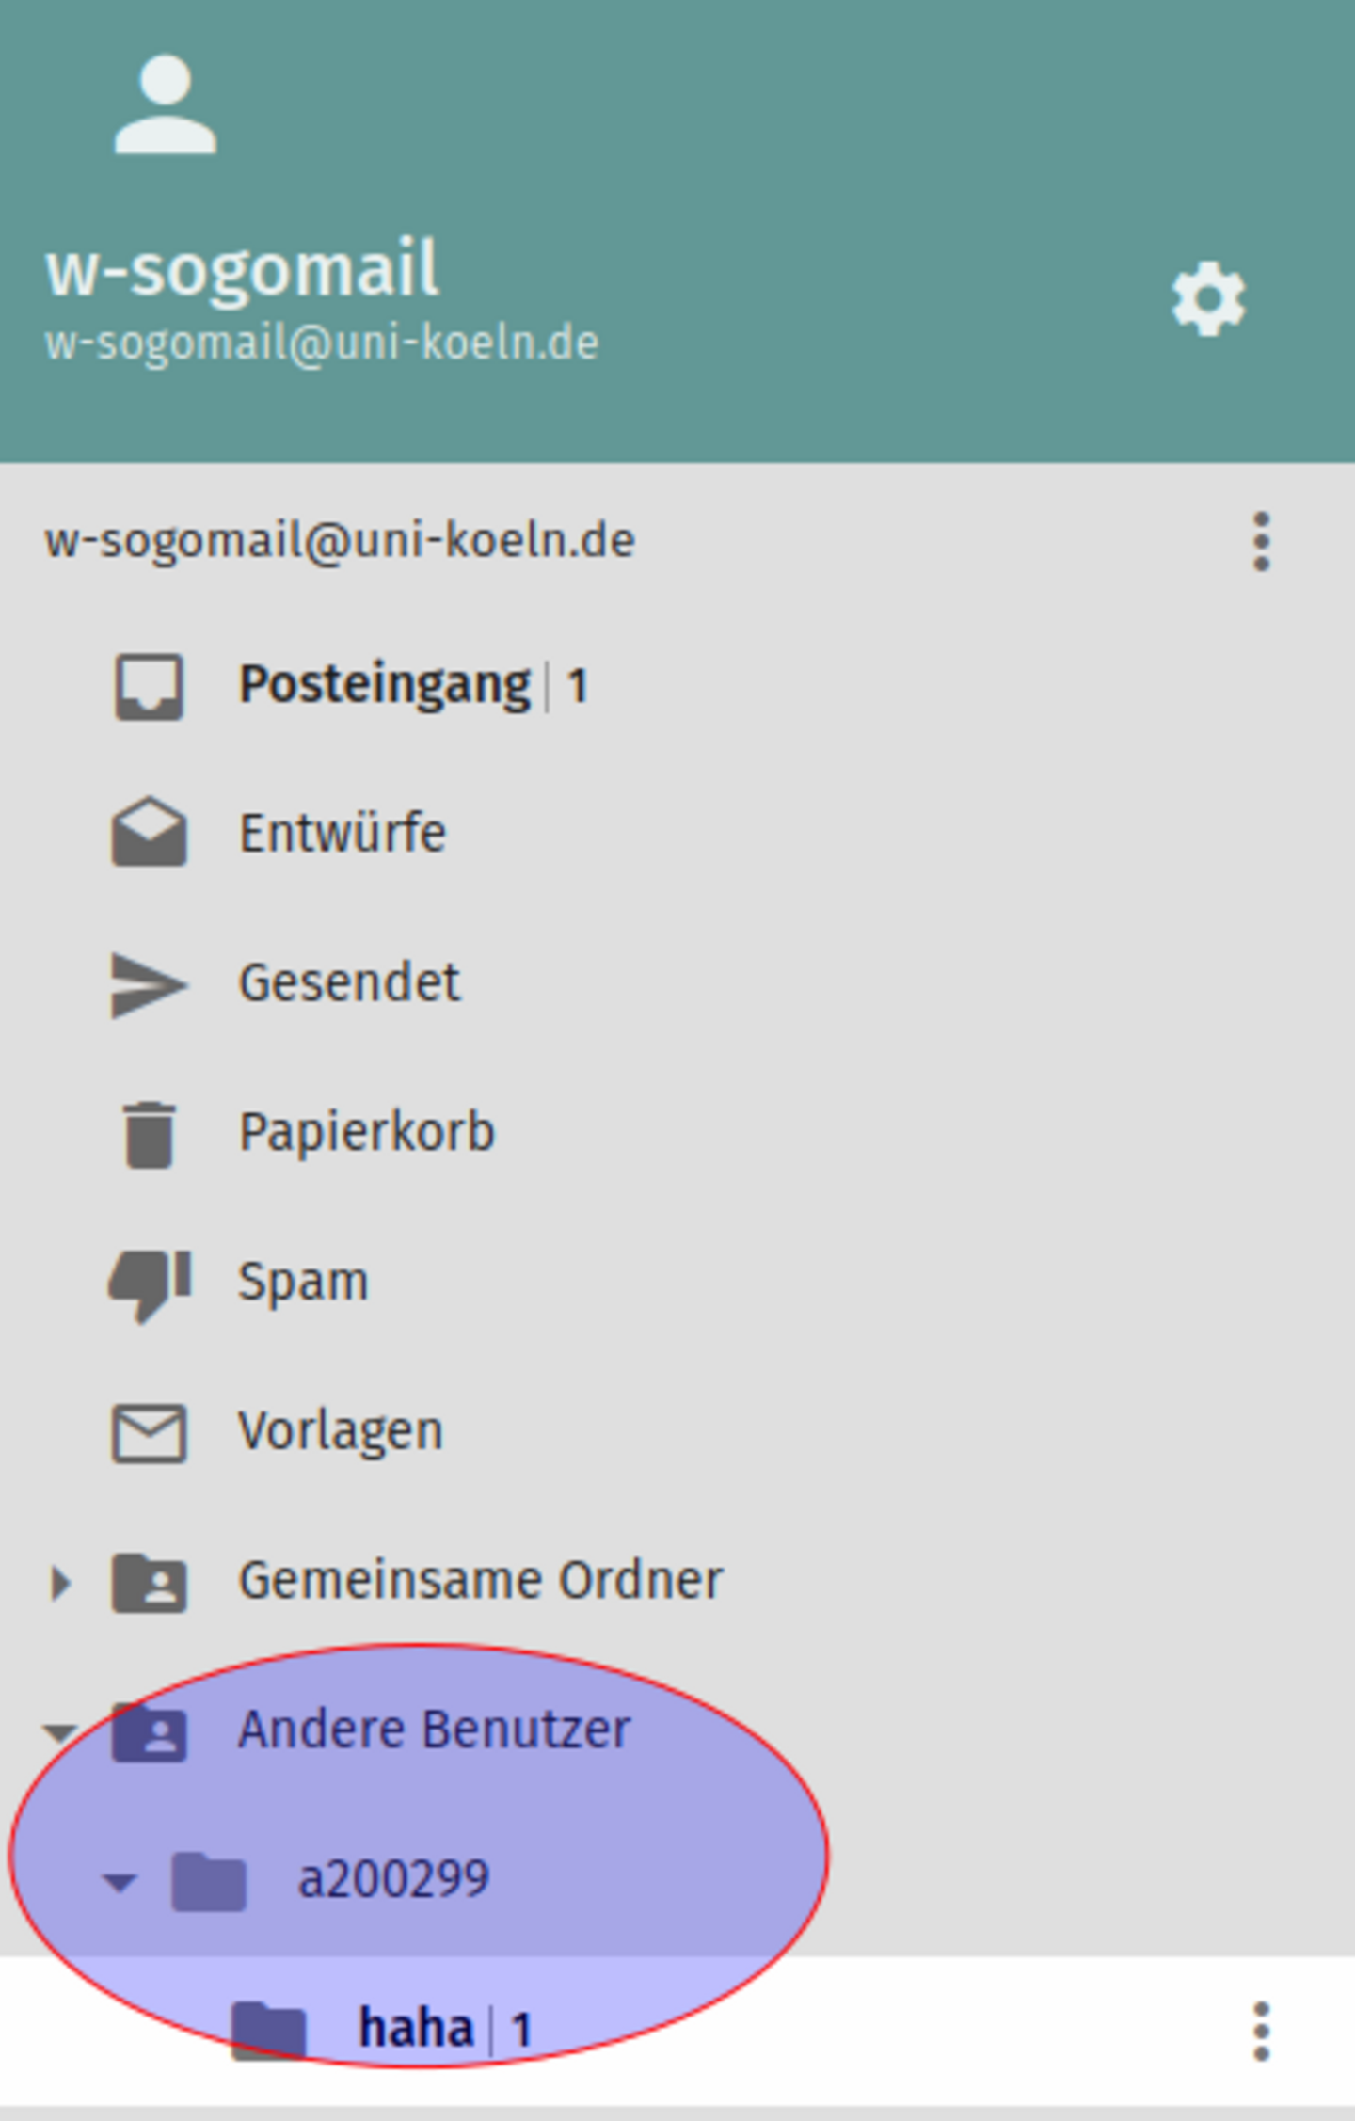The width and height of the screenshot is (1355, 2121).
Task: Click the w-sogomail account name heading
Action: click(242, 270)
